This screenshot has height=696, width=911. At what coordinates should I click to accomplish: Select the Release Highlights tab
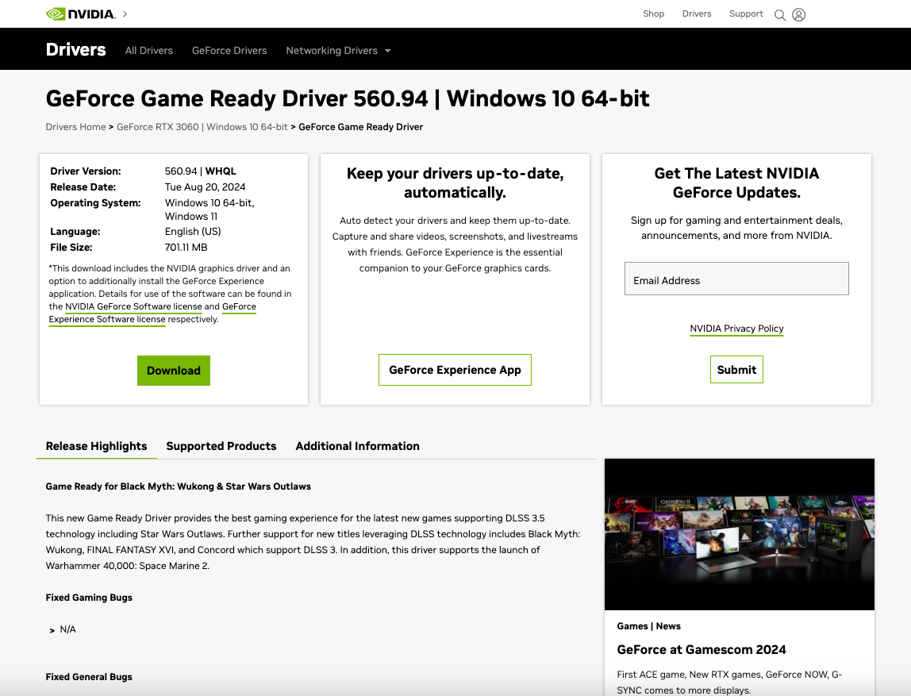(97, 446)
